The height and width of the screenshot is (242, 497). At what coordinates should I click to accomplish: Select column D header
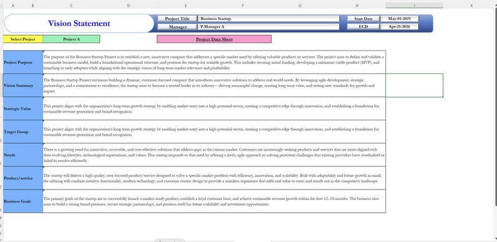128,6
